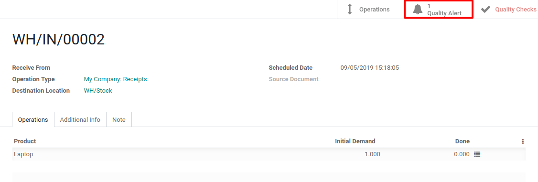
Task: Click the 1.000 Initial Demand cell
Action: point(372,154)
